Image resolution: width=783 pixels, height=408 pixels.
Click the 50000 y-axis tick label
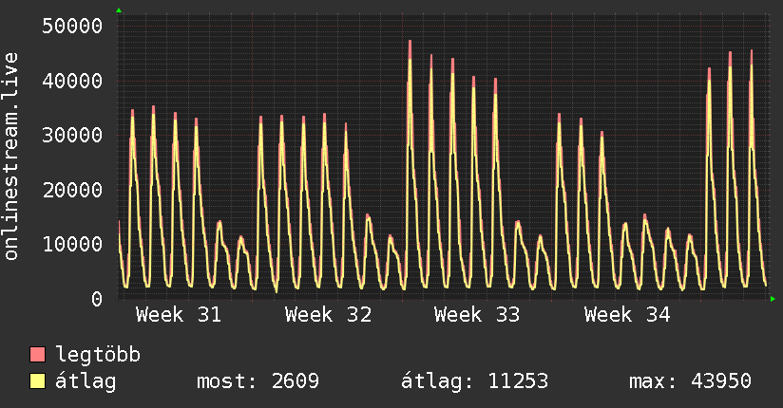[72, 26]
